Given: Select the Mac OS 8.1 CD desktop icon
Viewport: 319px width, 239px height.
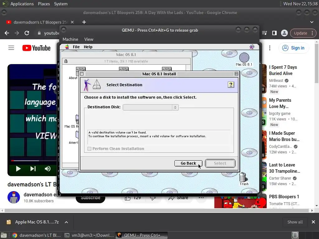Looking at the screenshot, I should click(244, 59).
